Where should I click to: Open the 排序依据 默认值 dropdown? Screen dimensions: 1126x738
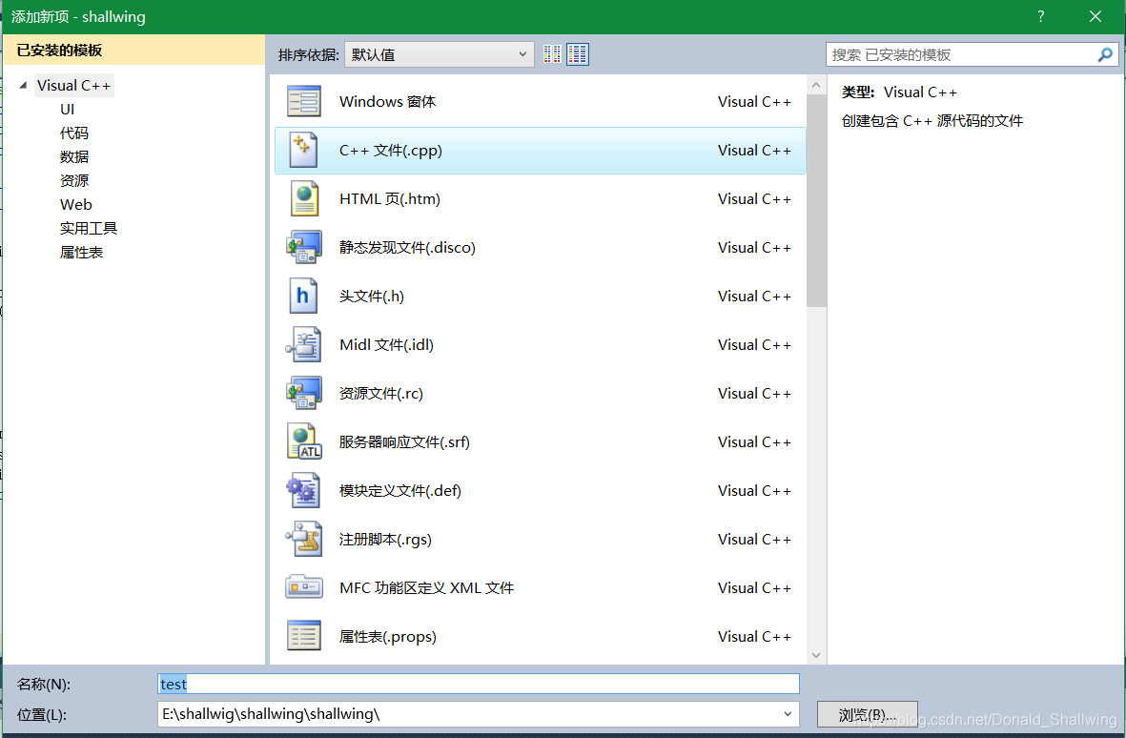click(439, 54)
